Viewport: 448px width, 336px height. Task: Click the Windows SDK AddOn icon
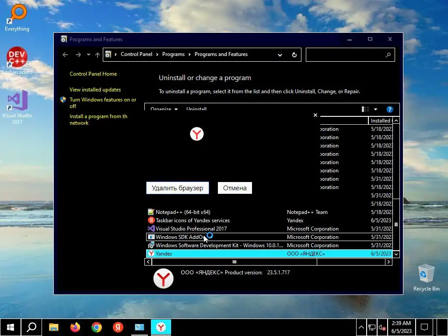point(151,237)
